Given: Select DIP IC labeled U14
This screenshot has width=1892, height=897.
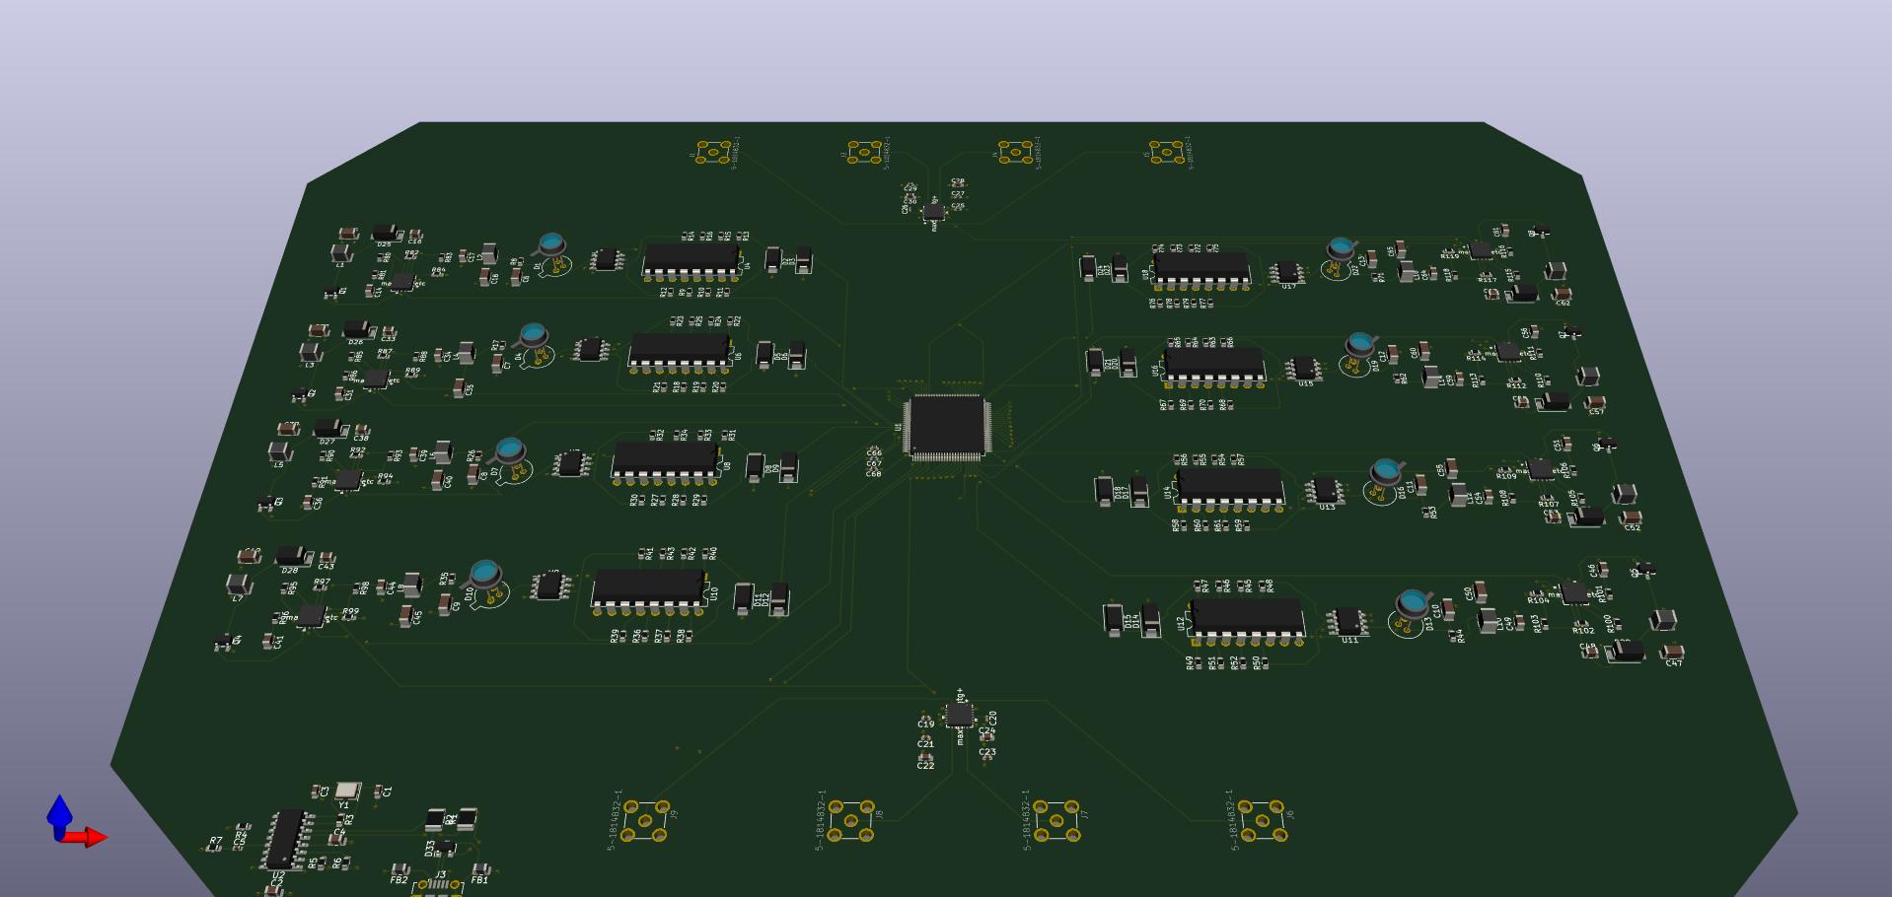Looking at the screenshot, I should (x=1230, y=488).
